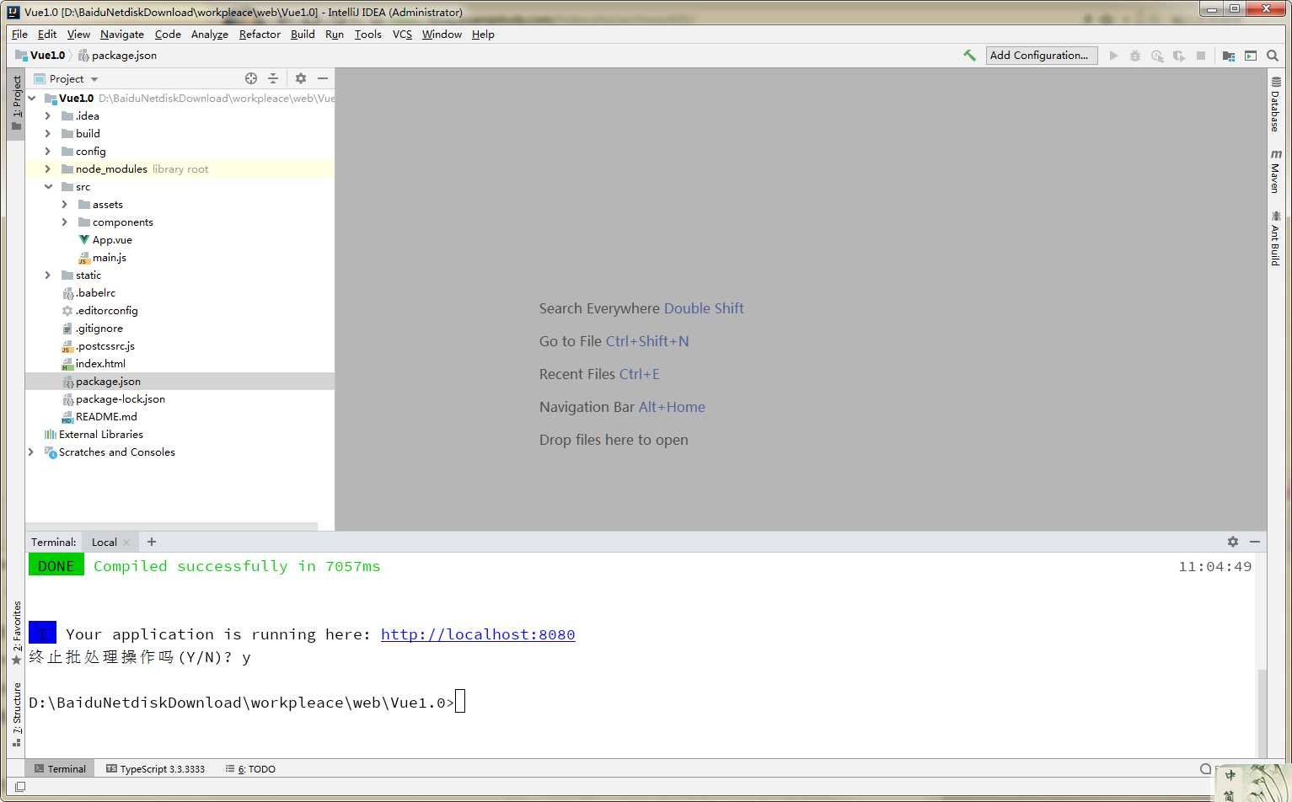Add a new terminal session with plus

(152, 542)
